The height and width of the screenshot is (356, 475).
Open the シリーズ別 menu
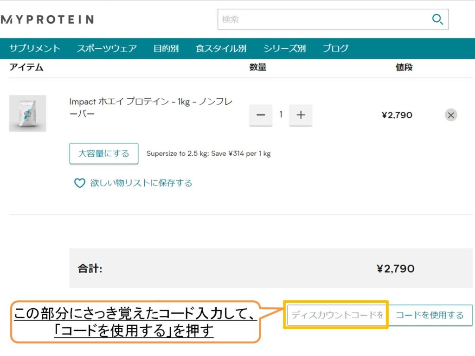coord(284,48)
